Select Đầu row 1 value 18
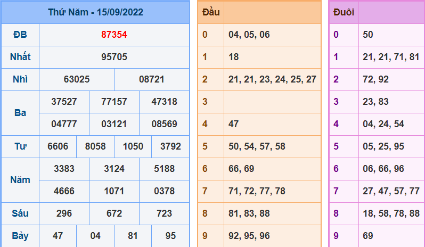The width and height of the screenshot is (425, 247). [234, 57]
